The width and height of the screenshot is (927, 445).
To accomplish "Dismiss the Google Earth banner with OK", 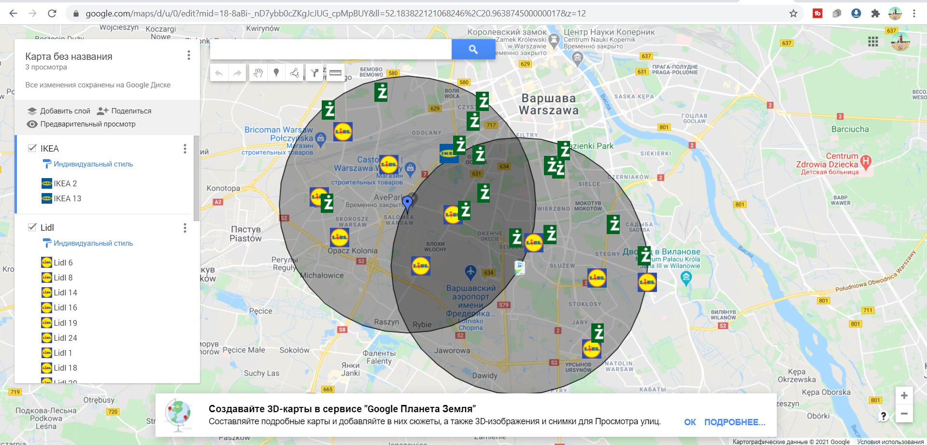I will click(x=690, y=422).
